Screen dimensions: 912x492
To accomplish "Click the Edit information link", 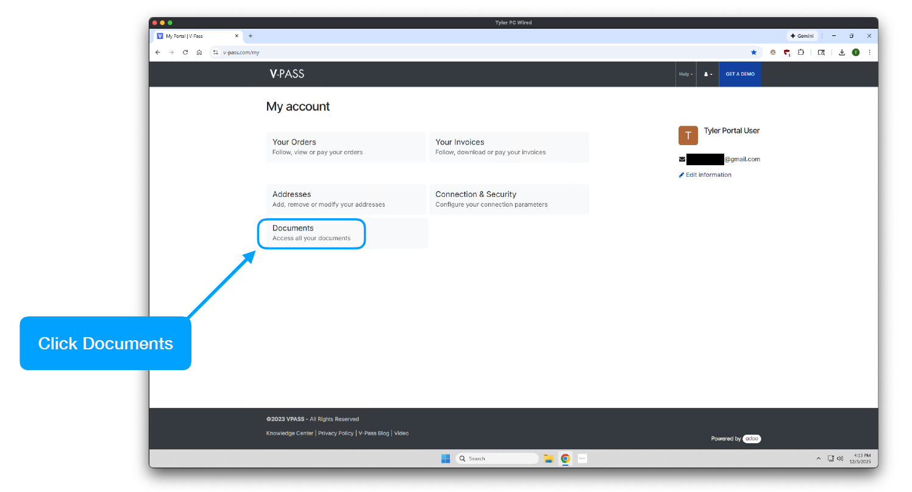I will click(x=708, y=175).
